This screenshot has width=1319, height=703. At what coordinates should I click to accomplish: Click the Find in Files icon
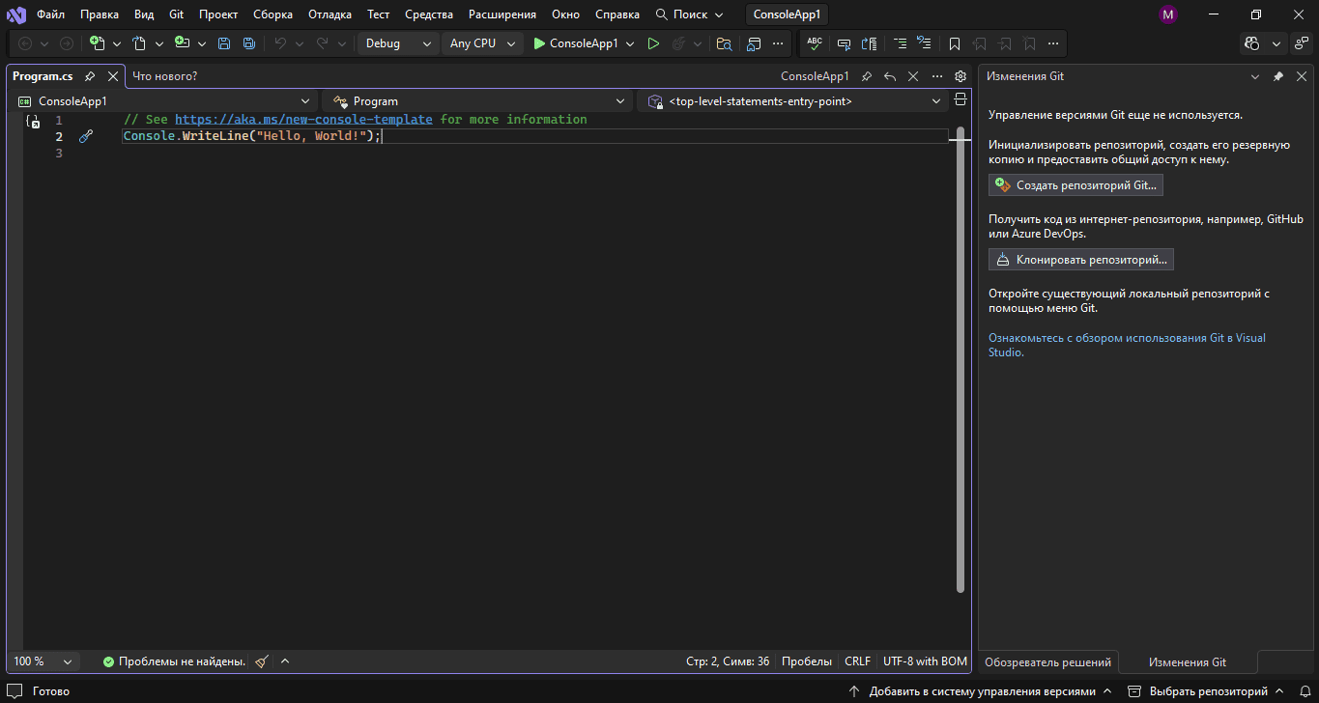[x=724, y=43]
